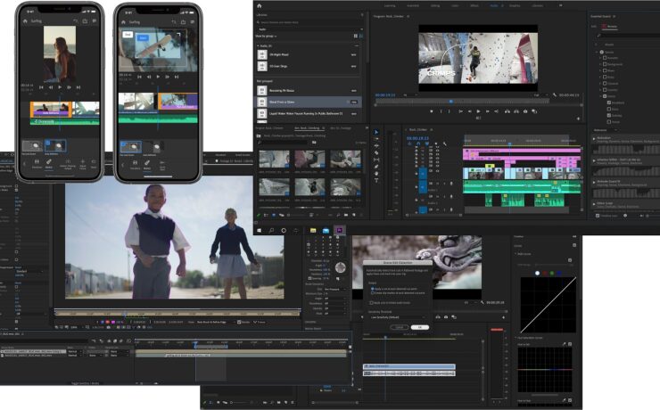Image resolution: width=660 pixels, height=410 pixels.
Task: Click trash icon in Project panel footer
Action: coord(359,215)
